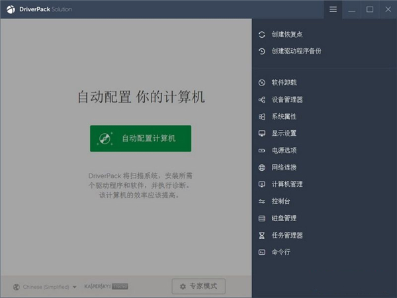
Task: Switch to 专家模式 expert mode
Action: pos(198,286)
